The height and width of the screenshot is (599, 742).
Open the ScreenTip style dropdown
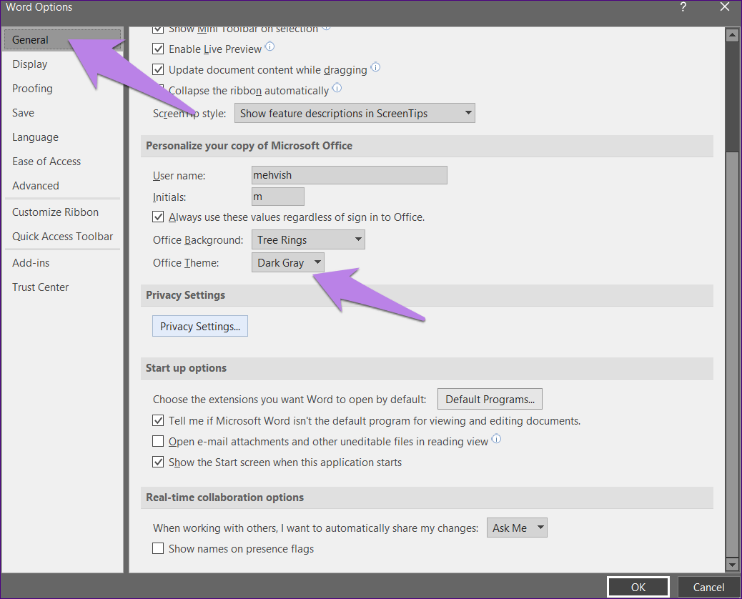point(355,113)
